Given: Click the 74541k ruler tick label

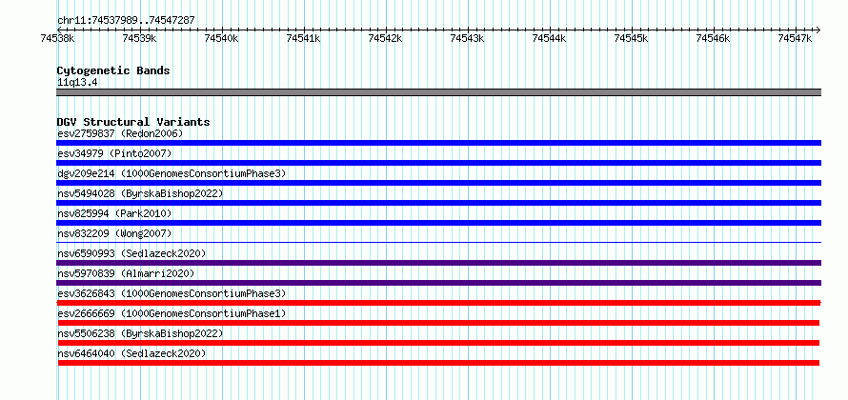Looking at the screenshot, I should point(303,38).
